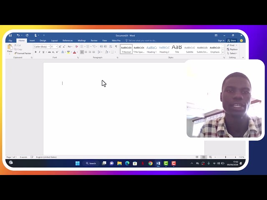
Task: Collapse the ribbon with the chevron
Action: pyautogui.click(x=243, y=57)
